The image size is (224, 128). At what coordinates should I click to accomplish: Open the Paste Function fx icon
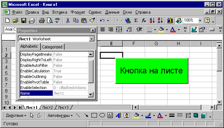point(144,21)
